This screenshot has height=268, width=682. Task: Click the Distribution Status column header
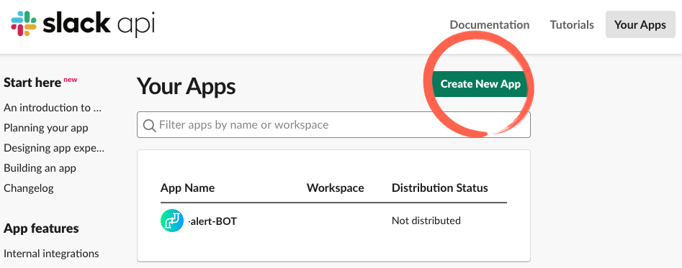[x=440, y=188]
